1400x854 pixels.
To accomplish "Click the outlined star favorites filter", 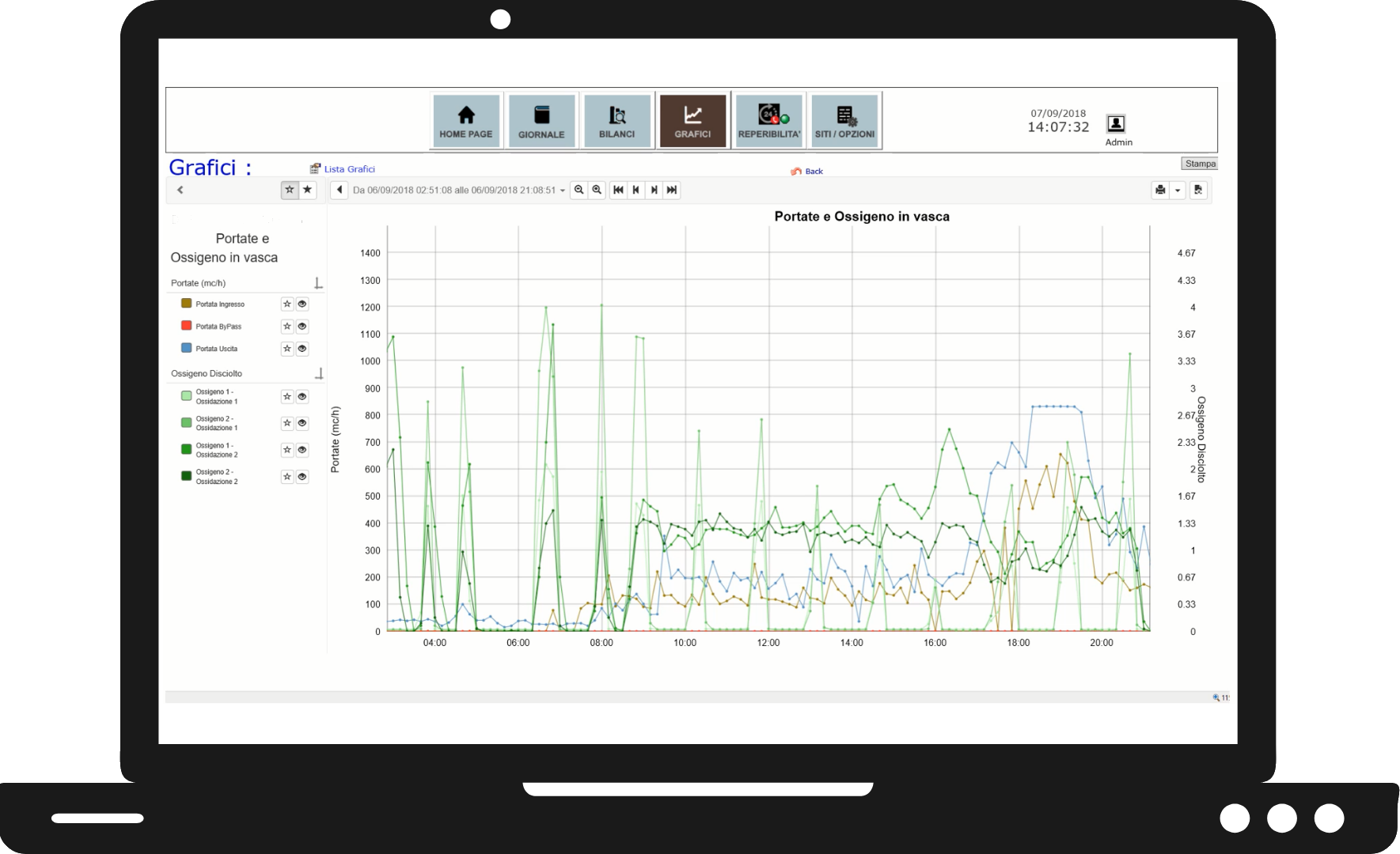I will pyautogui.click(x=290, y=190).
